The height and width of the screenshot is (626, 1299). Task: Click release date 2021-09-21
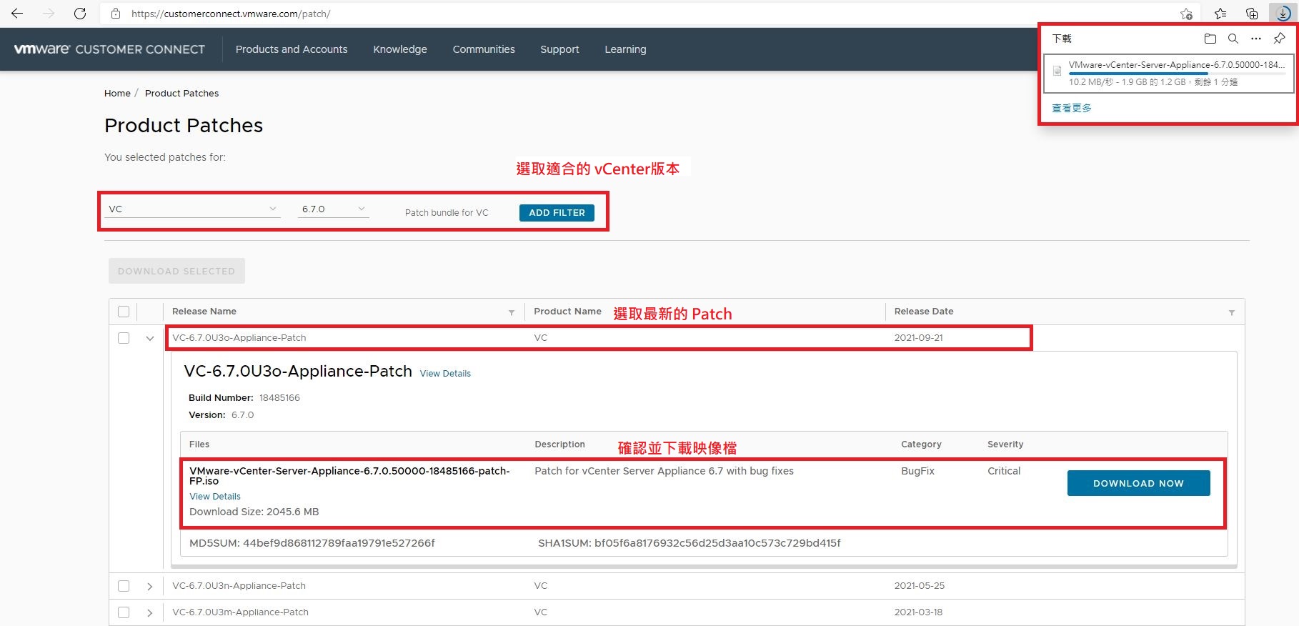tap(919, 338)
